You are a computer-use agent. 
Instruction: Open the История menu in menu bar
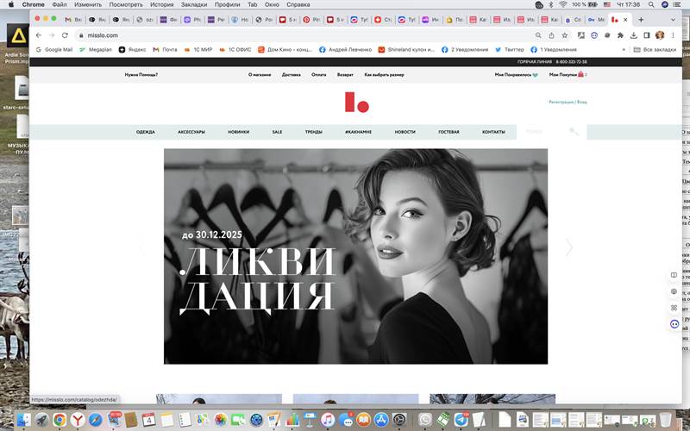(161, 4)
